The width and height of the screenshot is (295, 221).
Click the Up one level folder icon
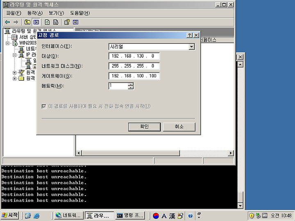click(x=27, y=22)
